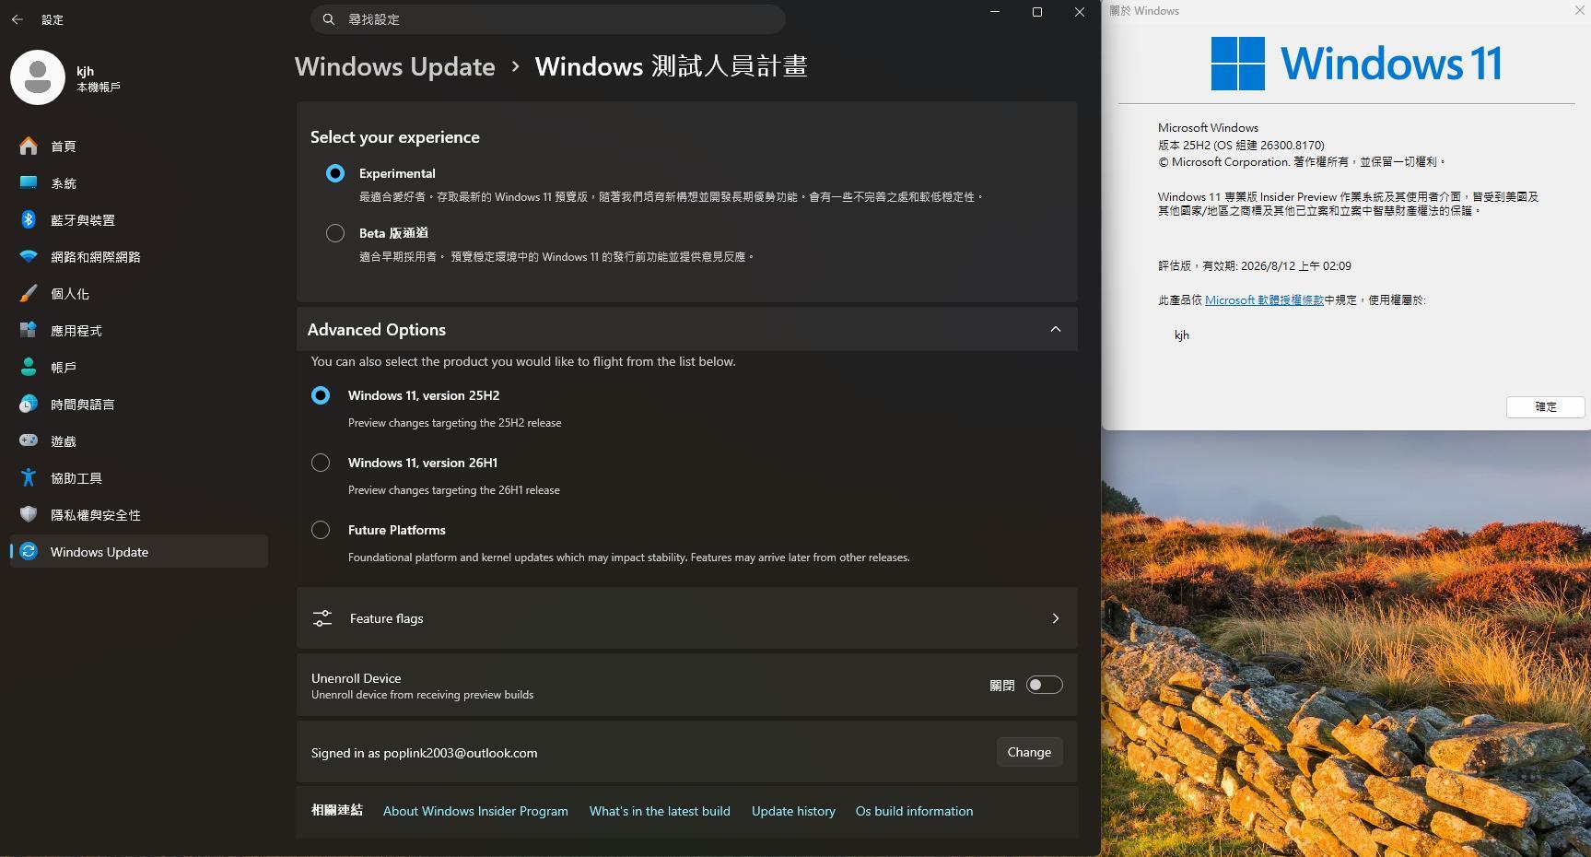Choose Windows 11, version 26H1 option
This screenshot has height=857, width=1591.
click(x=321, y=463)
